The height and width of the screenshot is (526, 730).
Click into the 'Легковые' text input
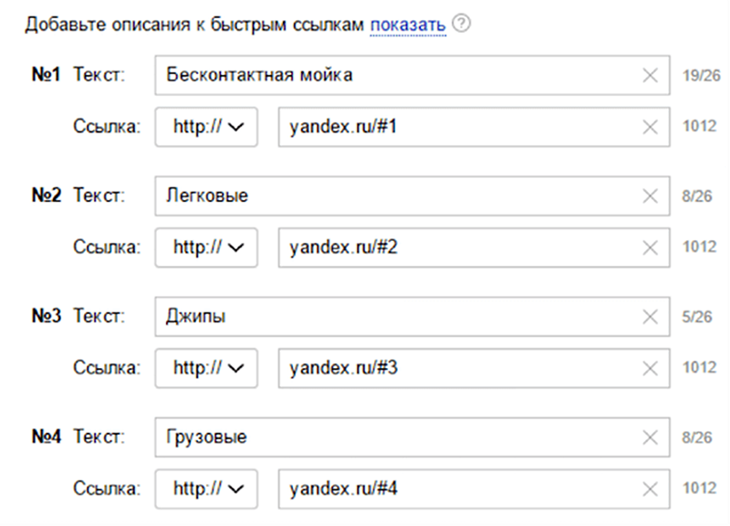pyautogui.click(x=392, y=196)
